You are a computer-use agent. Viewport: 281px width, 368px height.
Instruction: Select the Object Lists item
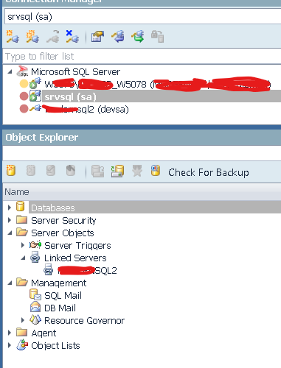point(55,345)
